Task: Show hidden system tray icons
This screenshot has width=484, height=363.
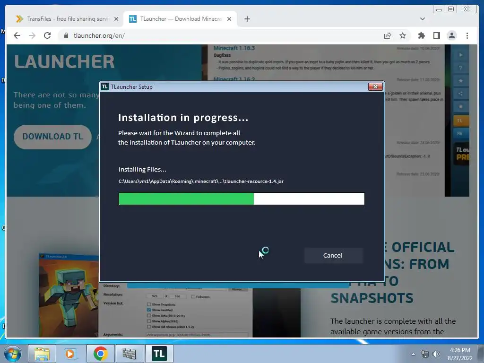Action: [x=413, y=354]
